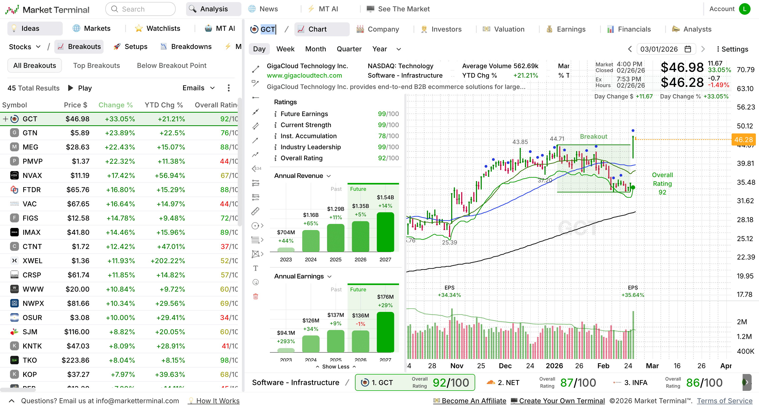Open the Investors tab
Image resolution: width=759 pixels, height=409 pixels.
(x=441, y=29)
